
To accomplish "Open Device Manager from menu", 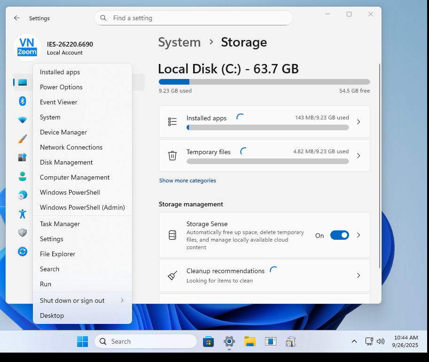I will [x=82, y=132].
